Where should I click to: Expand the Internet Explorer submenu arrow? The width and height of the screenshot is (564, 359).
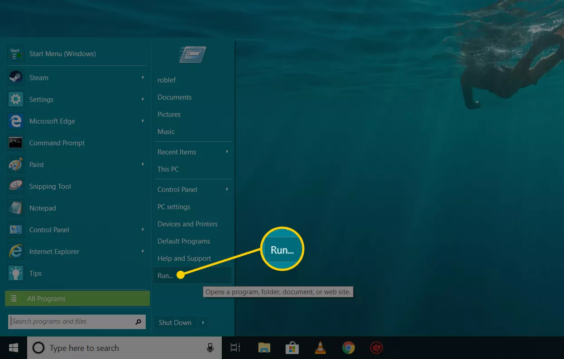pyautogui.click(x=143, y=251)
